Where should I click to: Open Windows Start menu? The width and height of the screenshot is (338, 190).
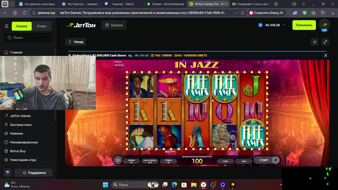click(x=105, y=185)
